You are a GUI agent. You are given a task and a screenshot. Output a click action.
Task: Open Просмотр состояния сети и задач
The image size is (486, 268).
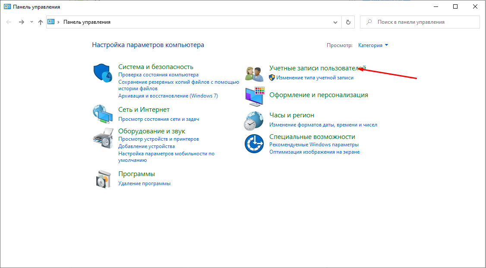(159, 119)
